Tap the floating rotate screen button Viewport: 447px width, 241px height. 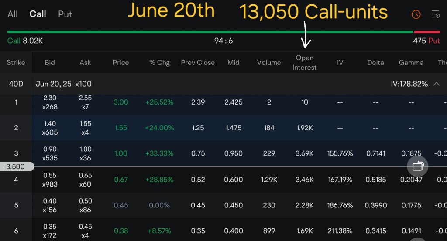[418, 166]
